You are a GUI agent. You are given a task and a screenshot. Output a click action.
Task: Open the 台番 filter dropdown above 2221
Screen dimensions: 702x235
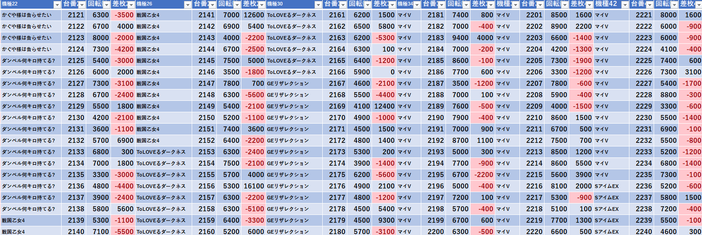tap(649, 5)
